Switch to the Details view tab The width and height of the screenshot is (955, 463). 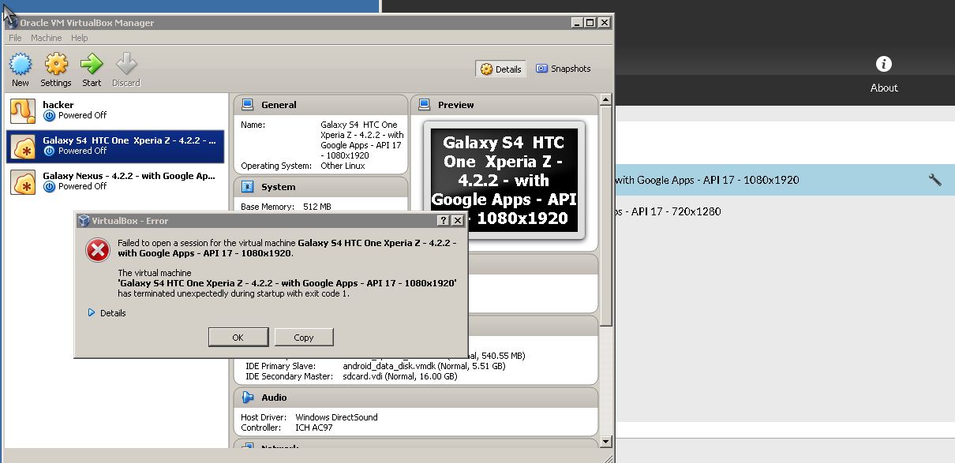[501, 69]
